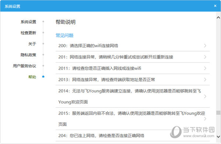The image size is (221, 144).
Task: Open the 系统设置 sidebar section
Action: click(28, 22)
